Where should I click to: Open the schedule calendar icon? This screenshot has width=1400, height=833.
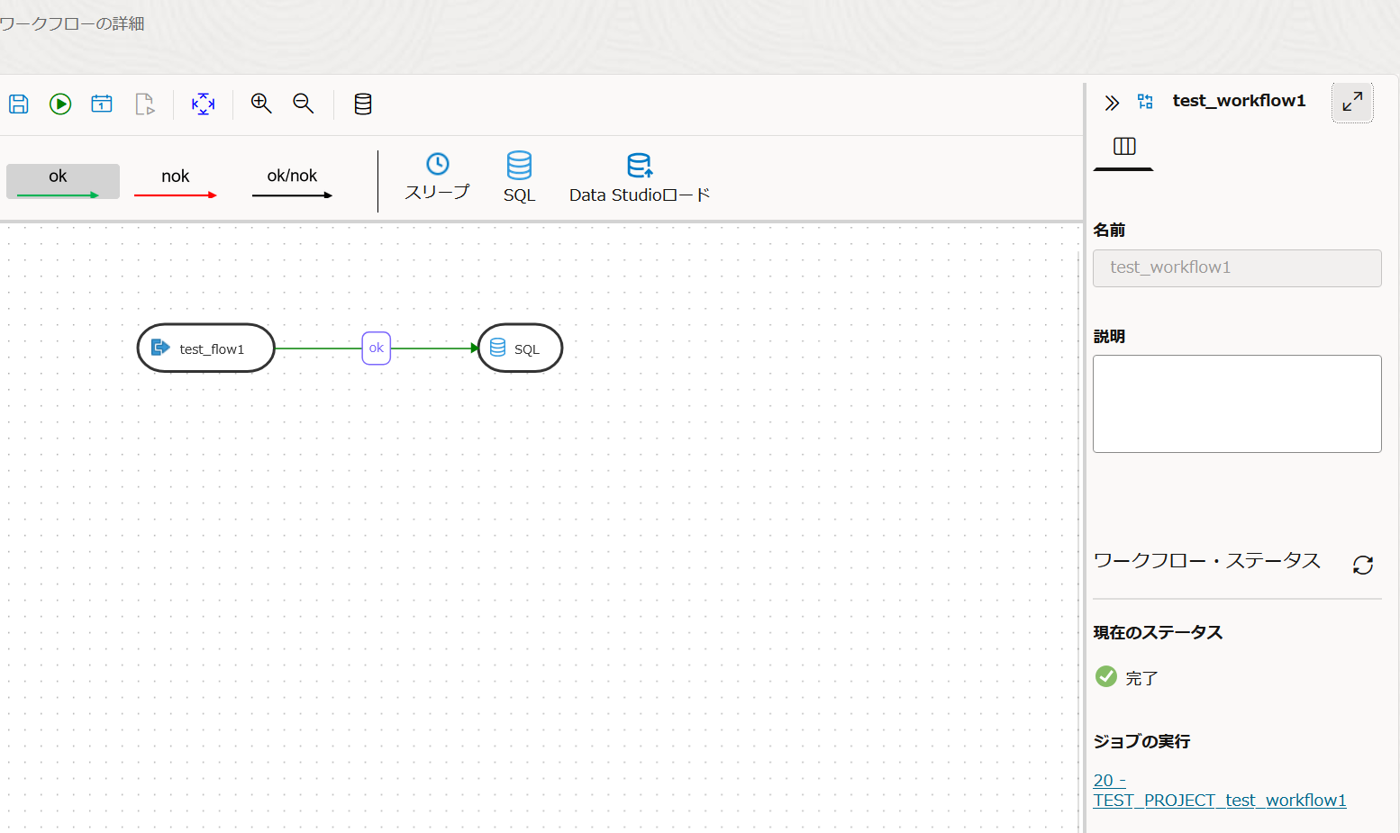click(102, 104)
